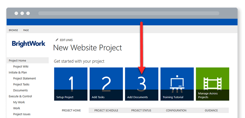245x118 pixels.
Task: Go to Project Wiki in sidebar
Action: tap(21, 67)
